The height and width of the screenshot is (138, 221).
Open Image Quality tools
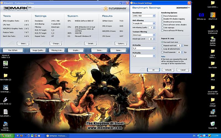pos(38,50)
